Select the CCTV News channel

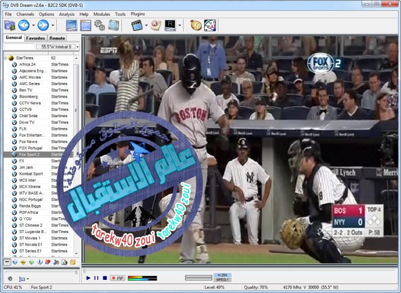(x=38, y=103)
